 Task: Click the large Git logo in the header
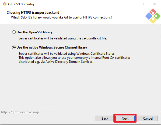[x=153, y=16]
